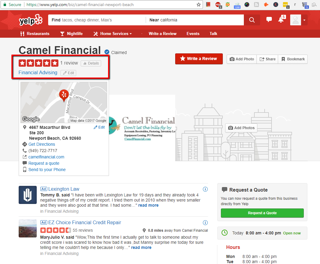
Task: Open Get Directions link
Action: (x=42, y=145)
